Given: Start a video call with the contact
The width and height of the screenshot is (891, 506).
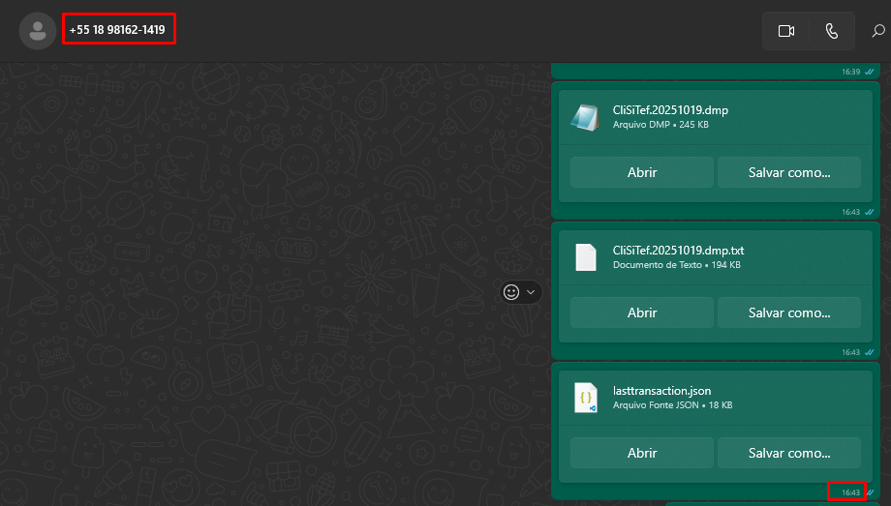Looking at the screenshot, I should coord(785,31).
